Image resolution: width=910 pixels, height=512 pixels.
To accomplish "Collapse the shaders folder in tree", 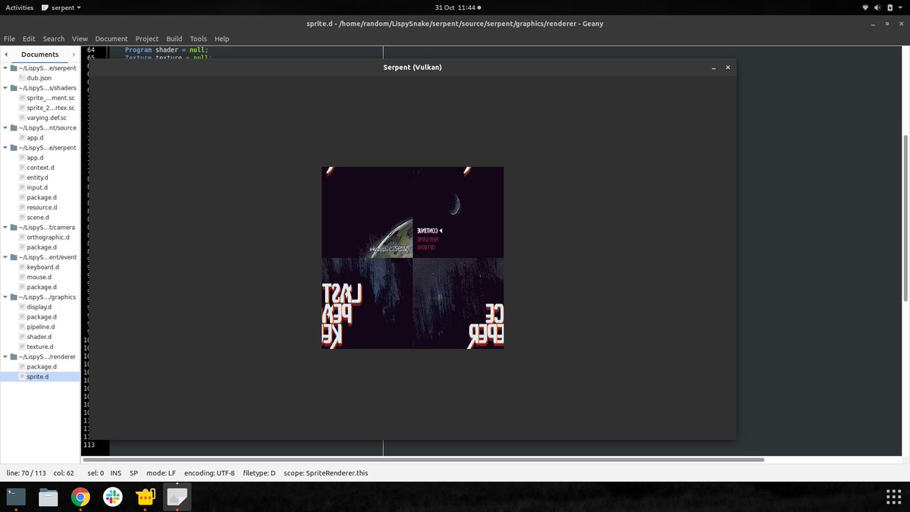I will [5, 88].
